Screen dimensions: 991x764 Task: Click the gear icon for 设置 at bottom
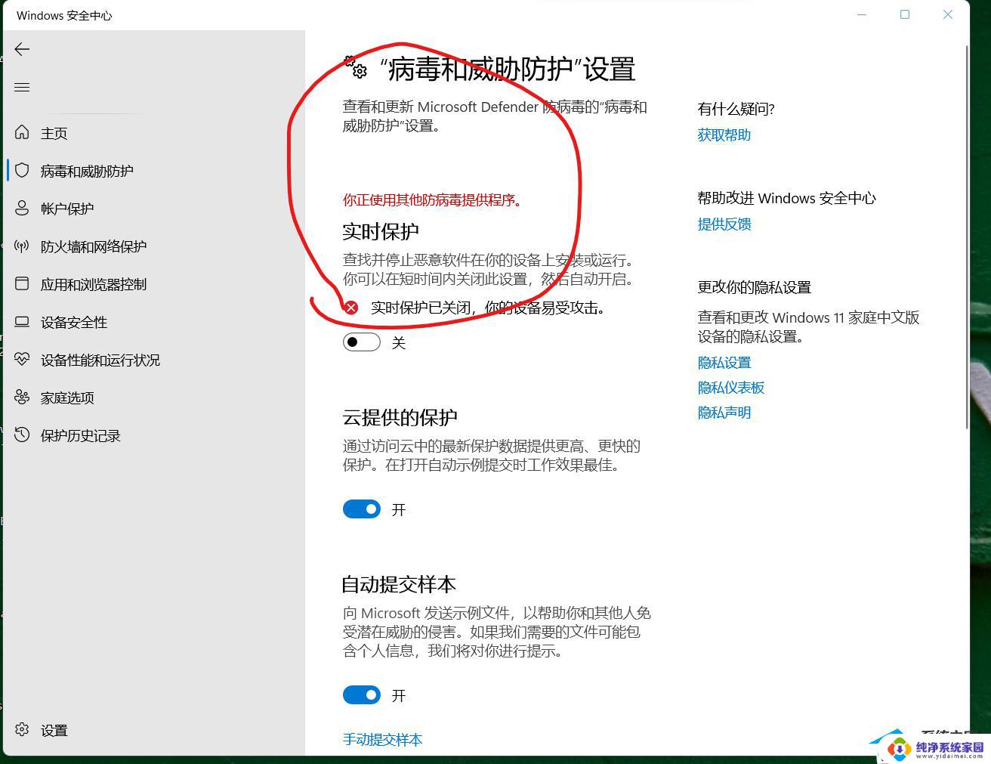click(22, 729)
